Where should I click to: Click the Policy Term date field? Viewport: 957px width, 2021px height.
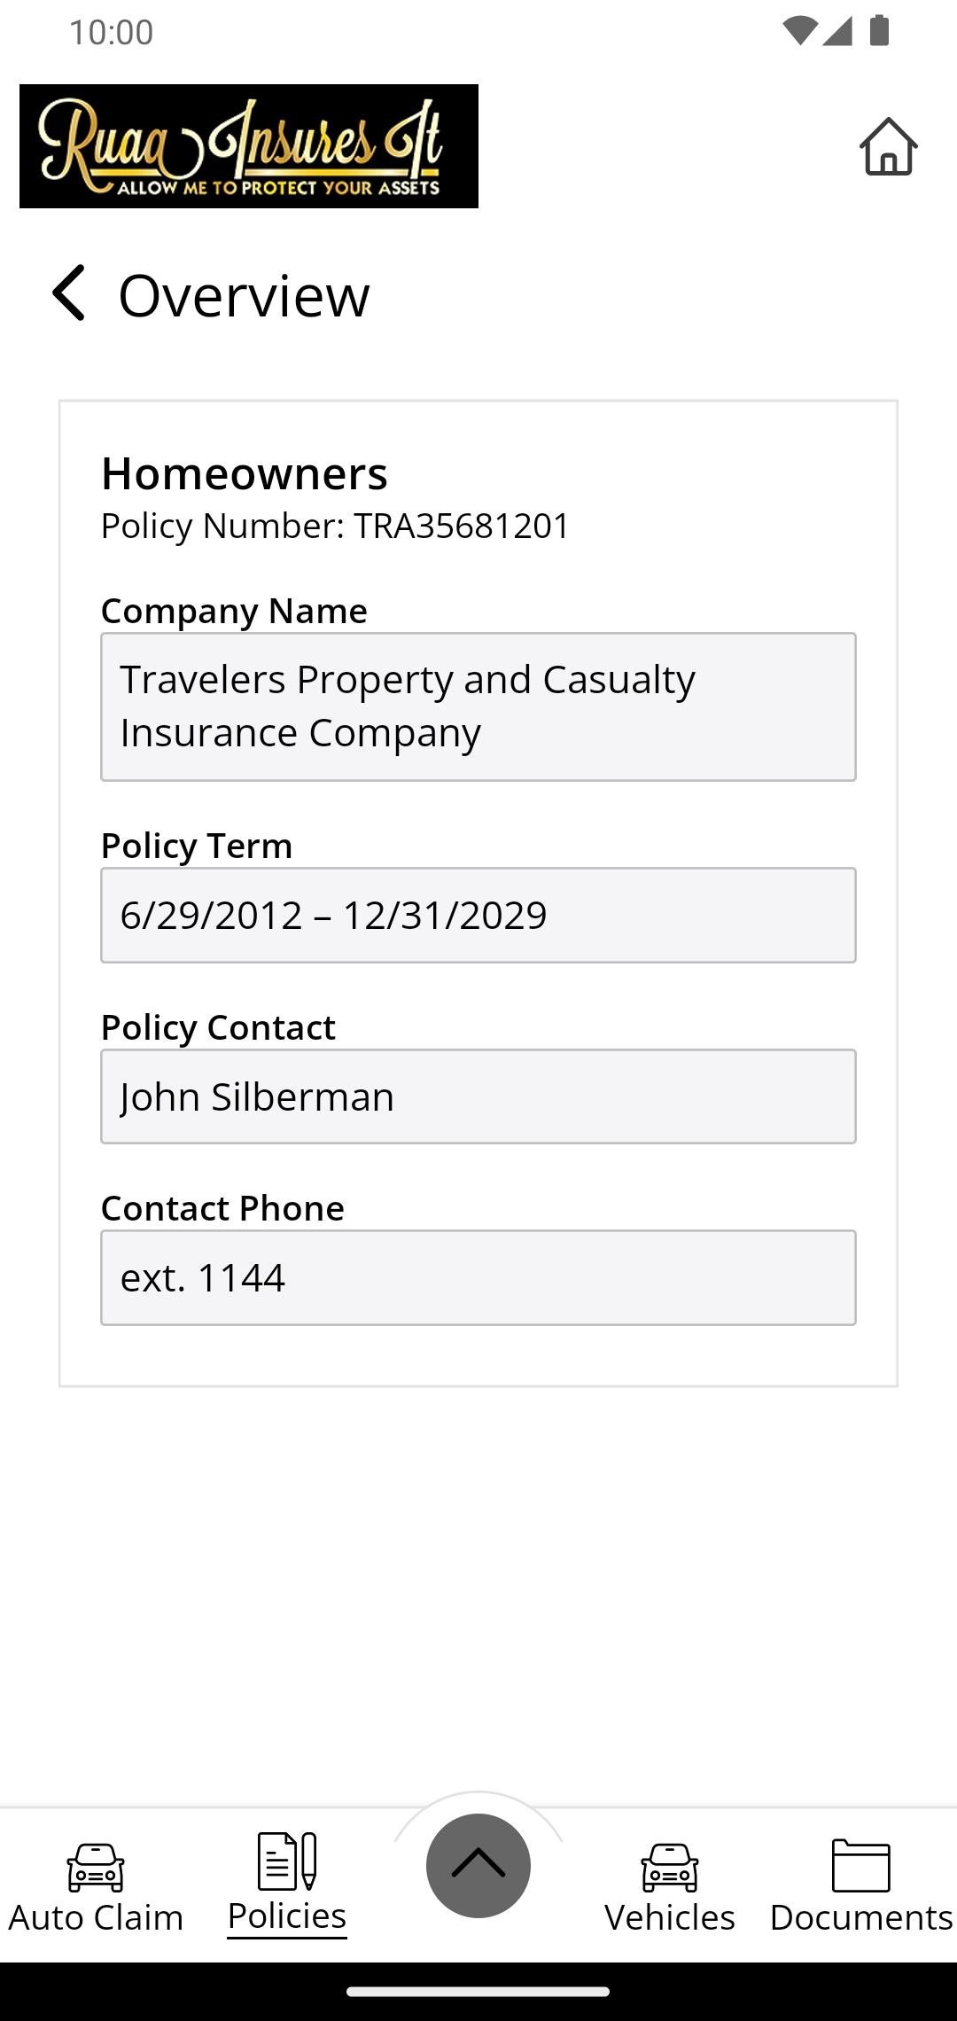coord(478,915)
